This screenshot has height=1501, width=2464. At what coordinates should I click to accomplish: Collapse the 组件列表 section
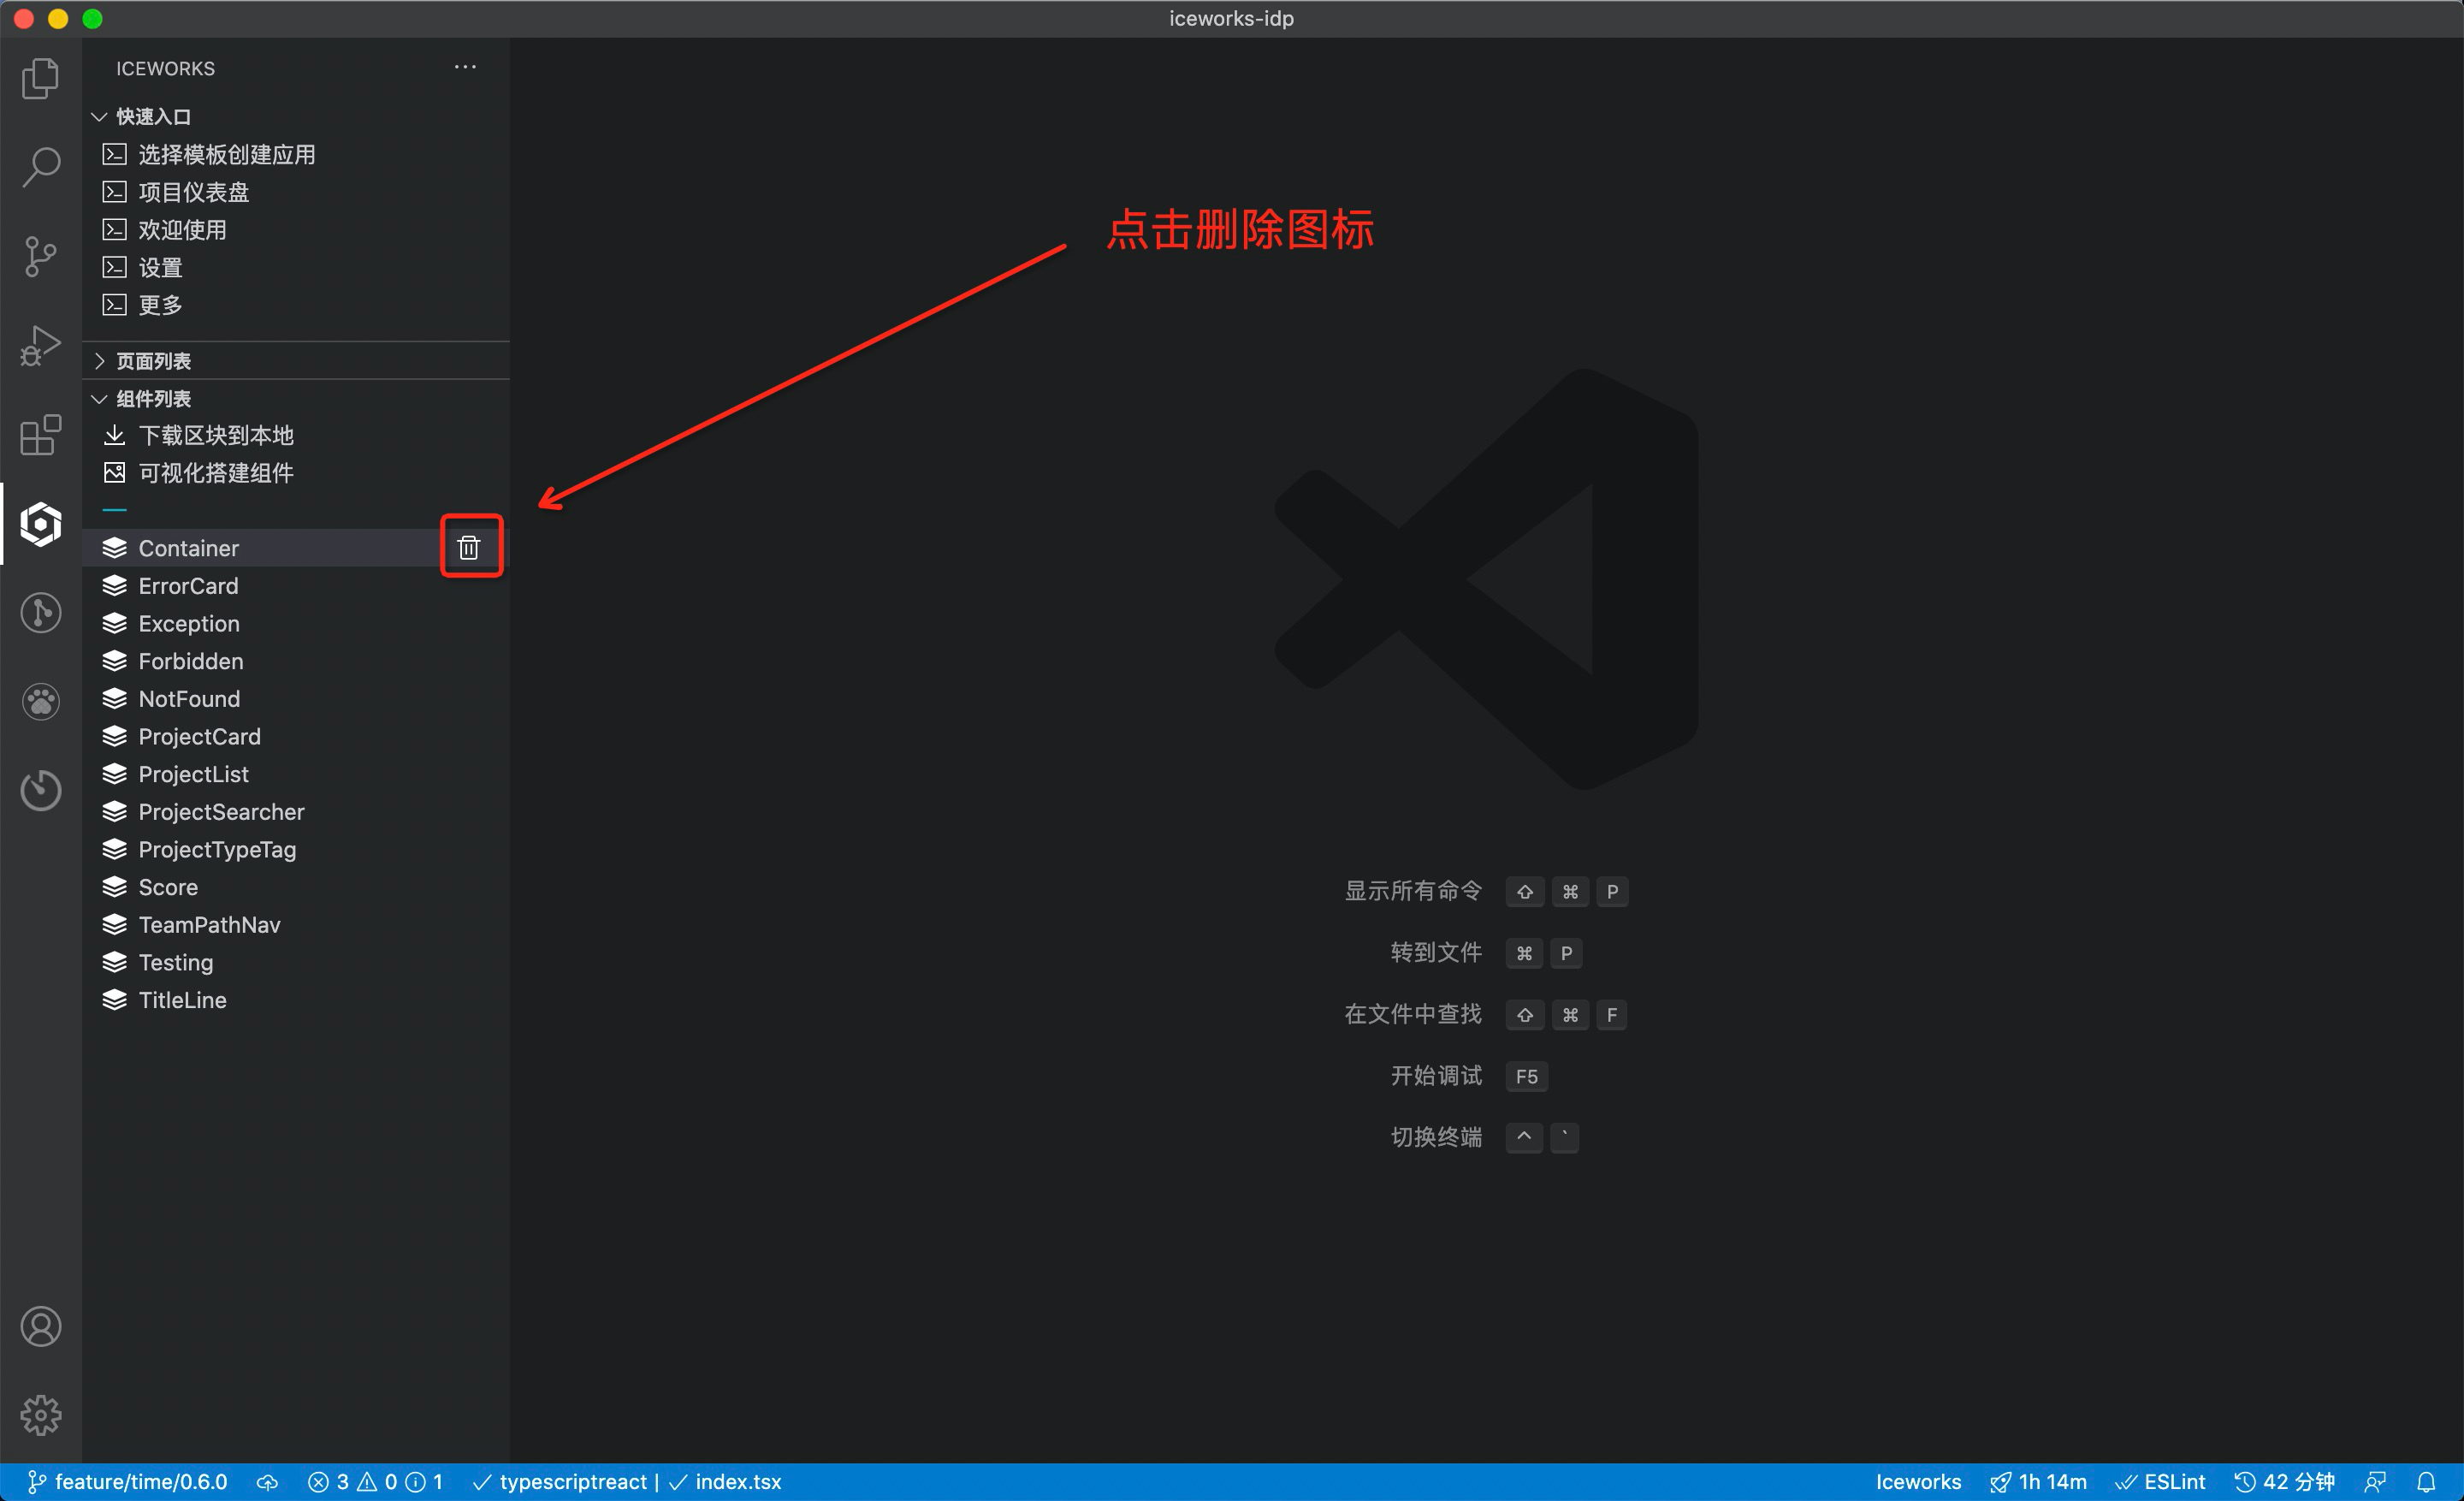point(100,398)
